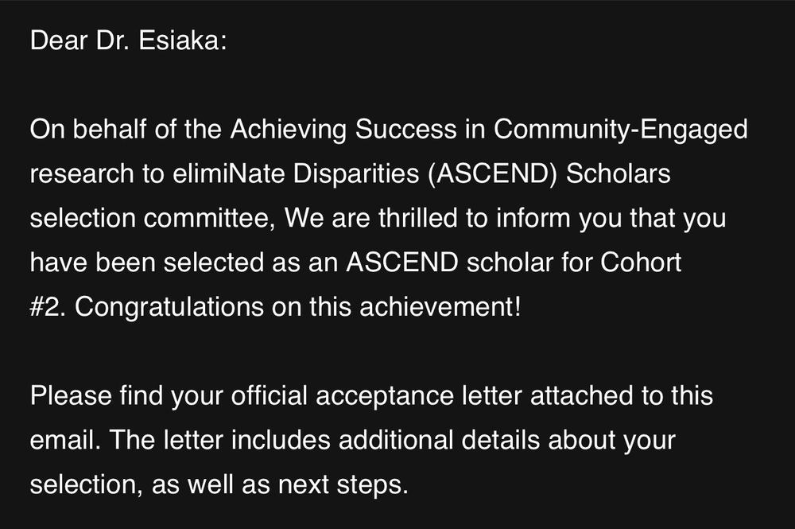The width and height of the screenshot is (795, 529).
Task: Click the word 'Congratulations'
Action: coord(169,307)
